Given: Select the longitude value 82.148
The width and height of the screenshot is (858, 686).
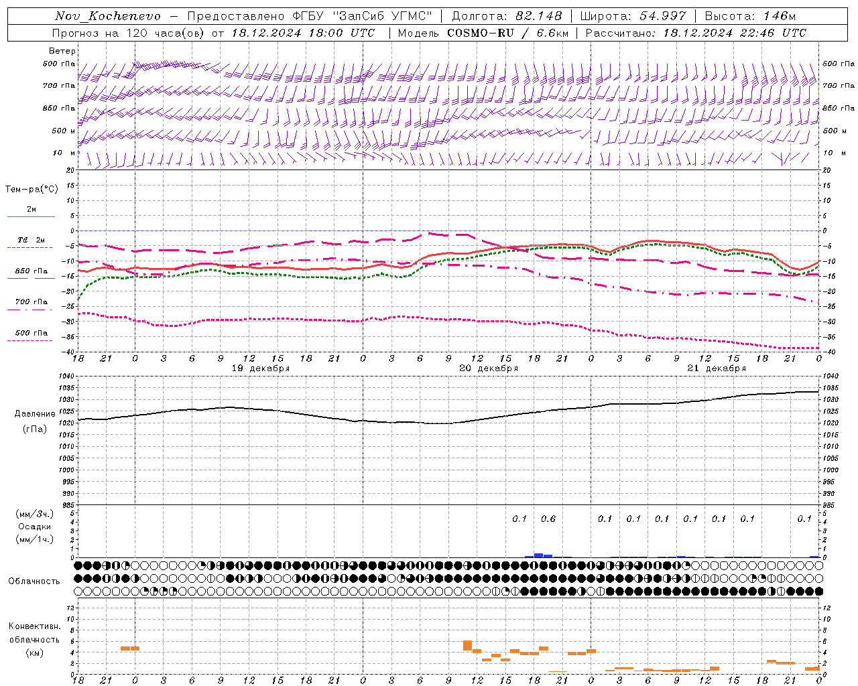Looking at the screenshot, I should click(538, 16).
